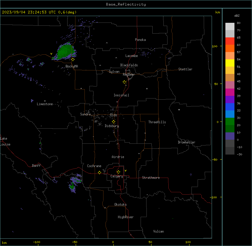252x246 pixels.
Task: Select the Didsbury label
Action: (112, 126)
